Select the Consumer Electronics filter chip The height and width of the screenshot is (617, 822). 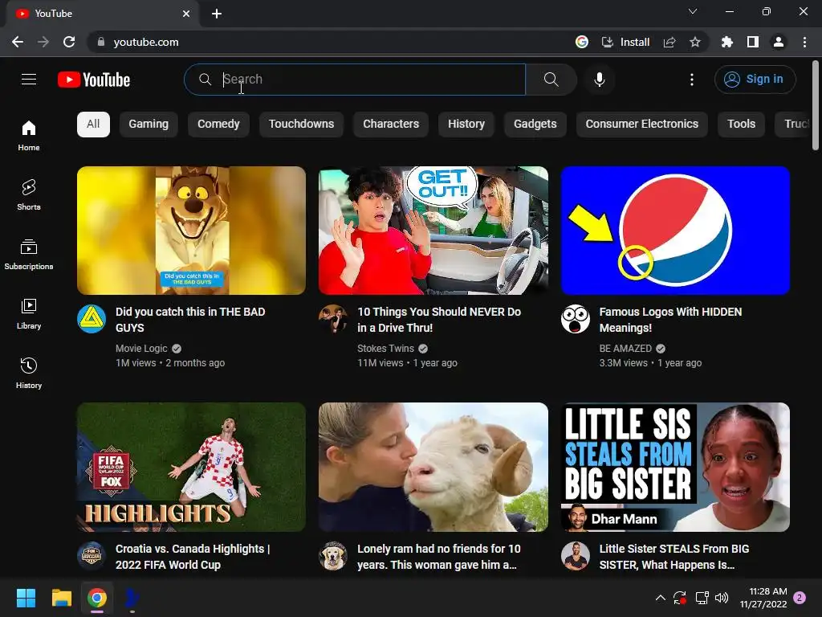(641, 124)
